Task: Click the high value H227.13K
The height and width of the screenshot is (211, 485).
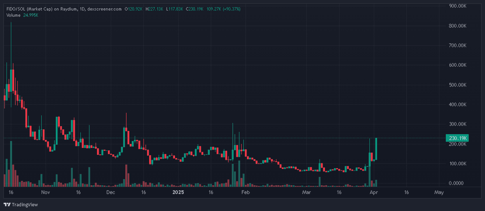Action: coord(154,9)
